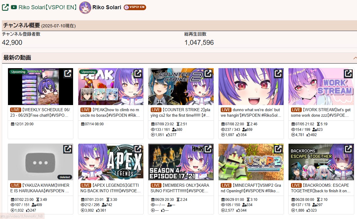Screen dimensions: 357x219
Task: Open the Haikyu Season 4 Episode thumbnail
Action: pos(181,162)
